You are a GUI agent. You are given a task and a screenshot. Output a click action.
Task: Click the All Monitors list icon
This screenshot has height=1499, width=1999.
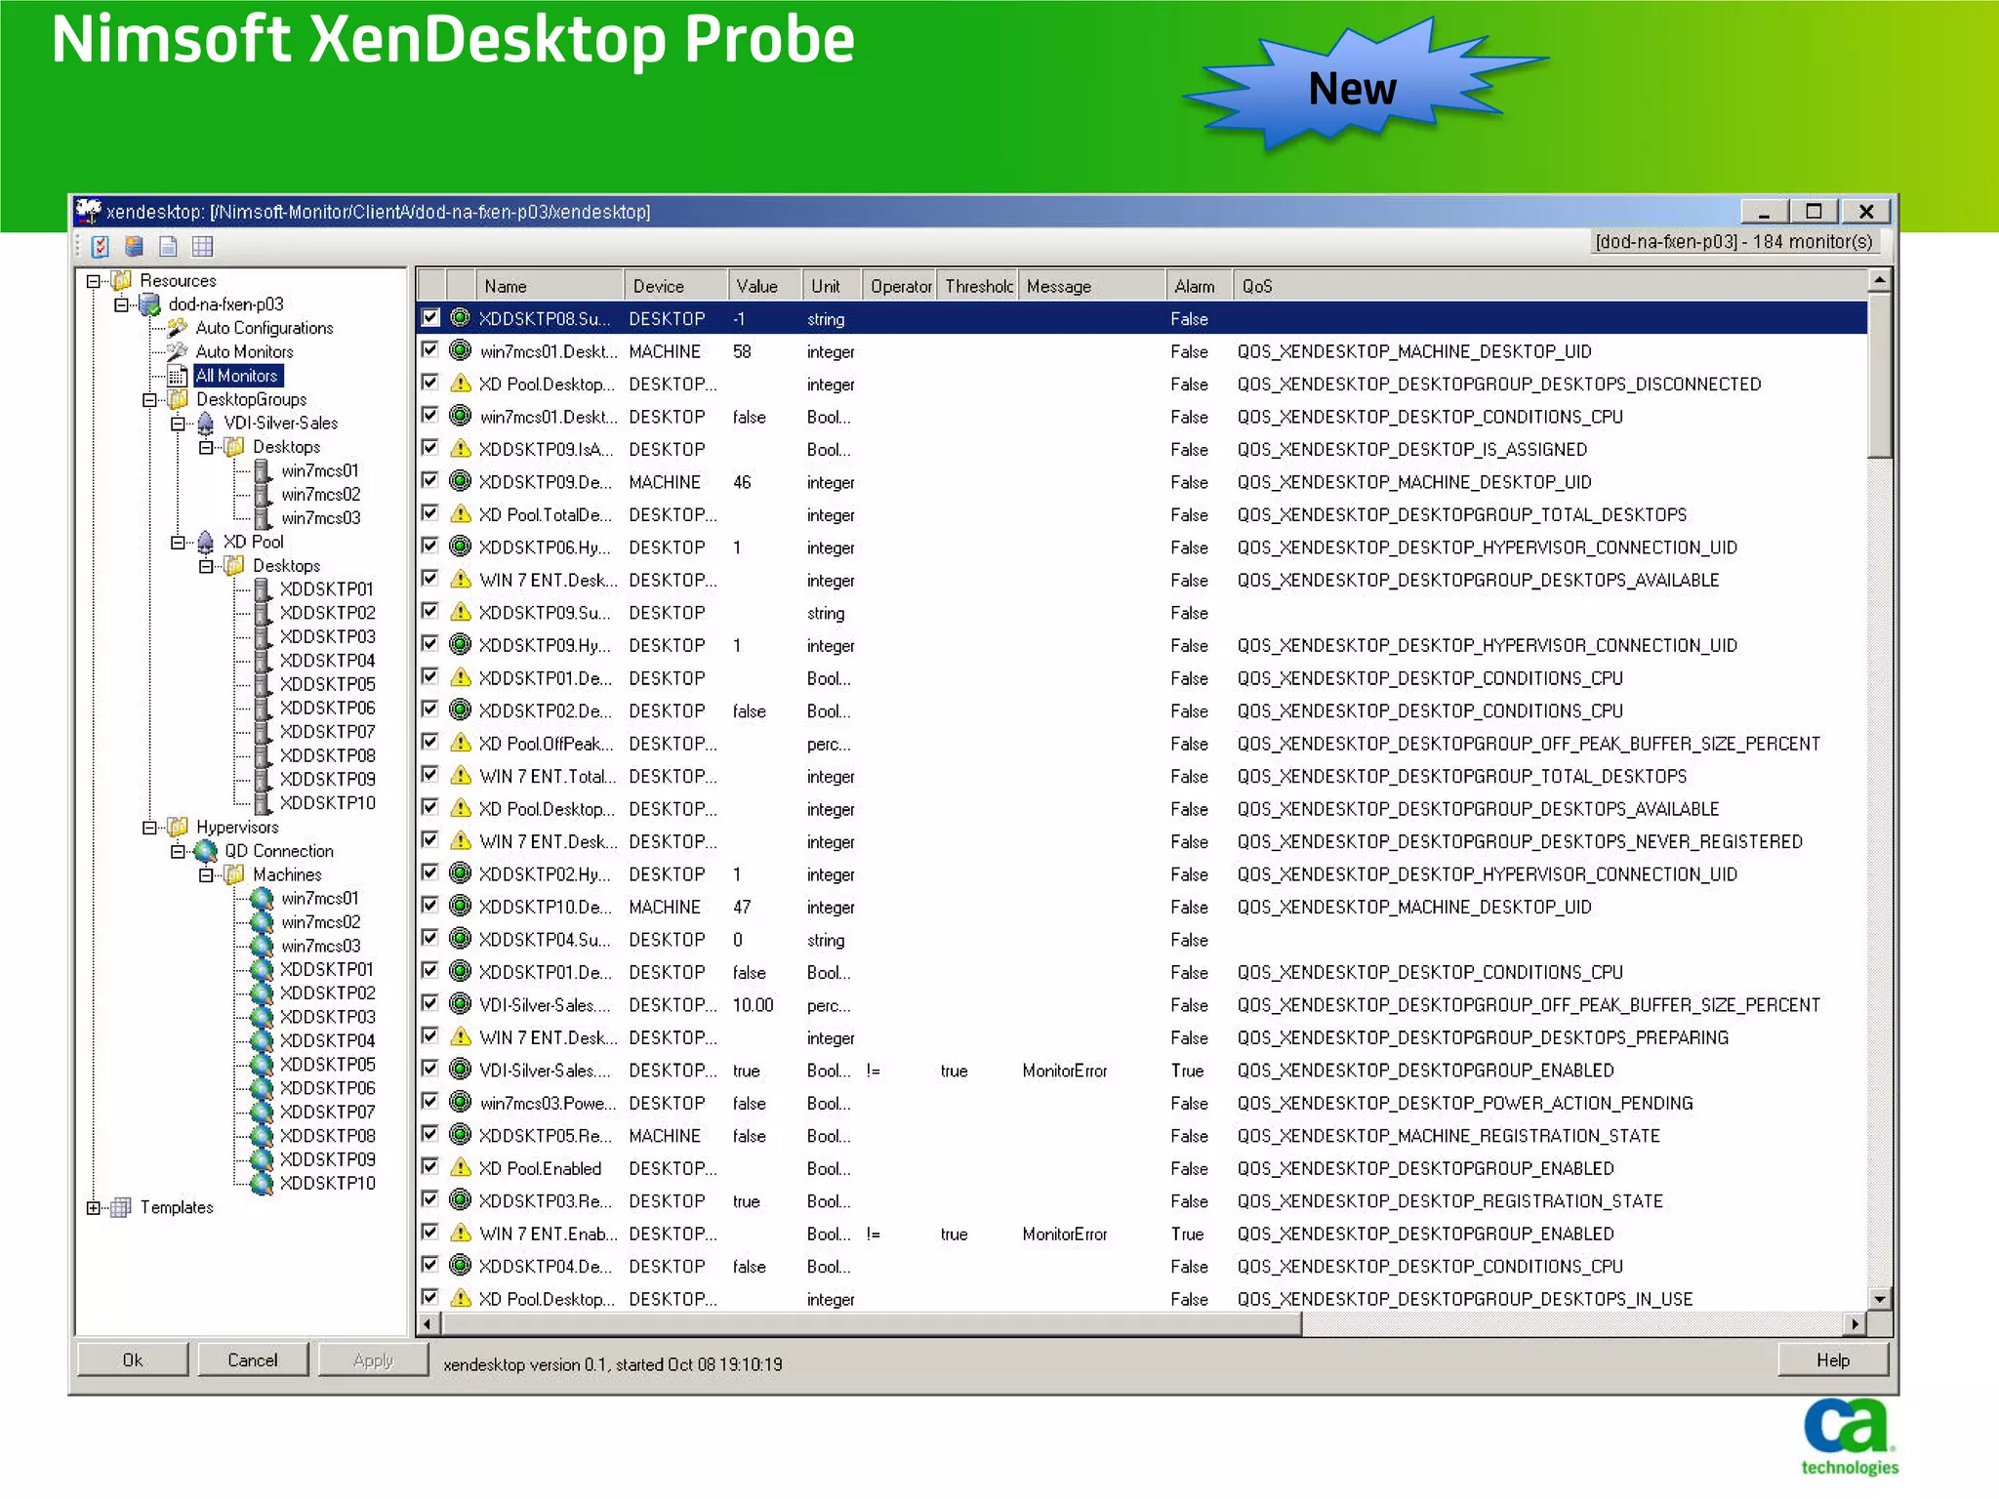178,376
